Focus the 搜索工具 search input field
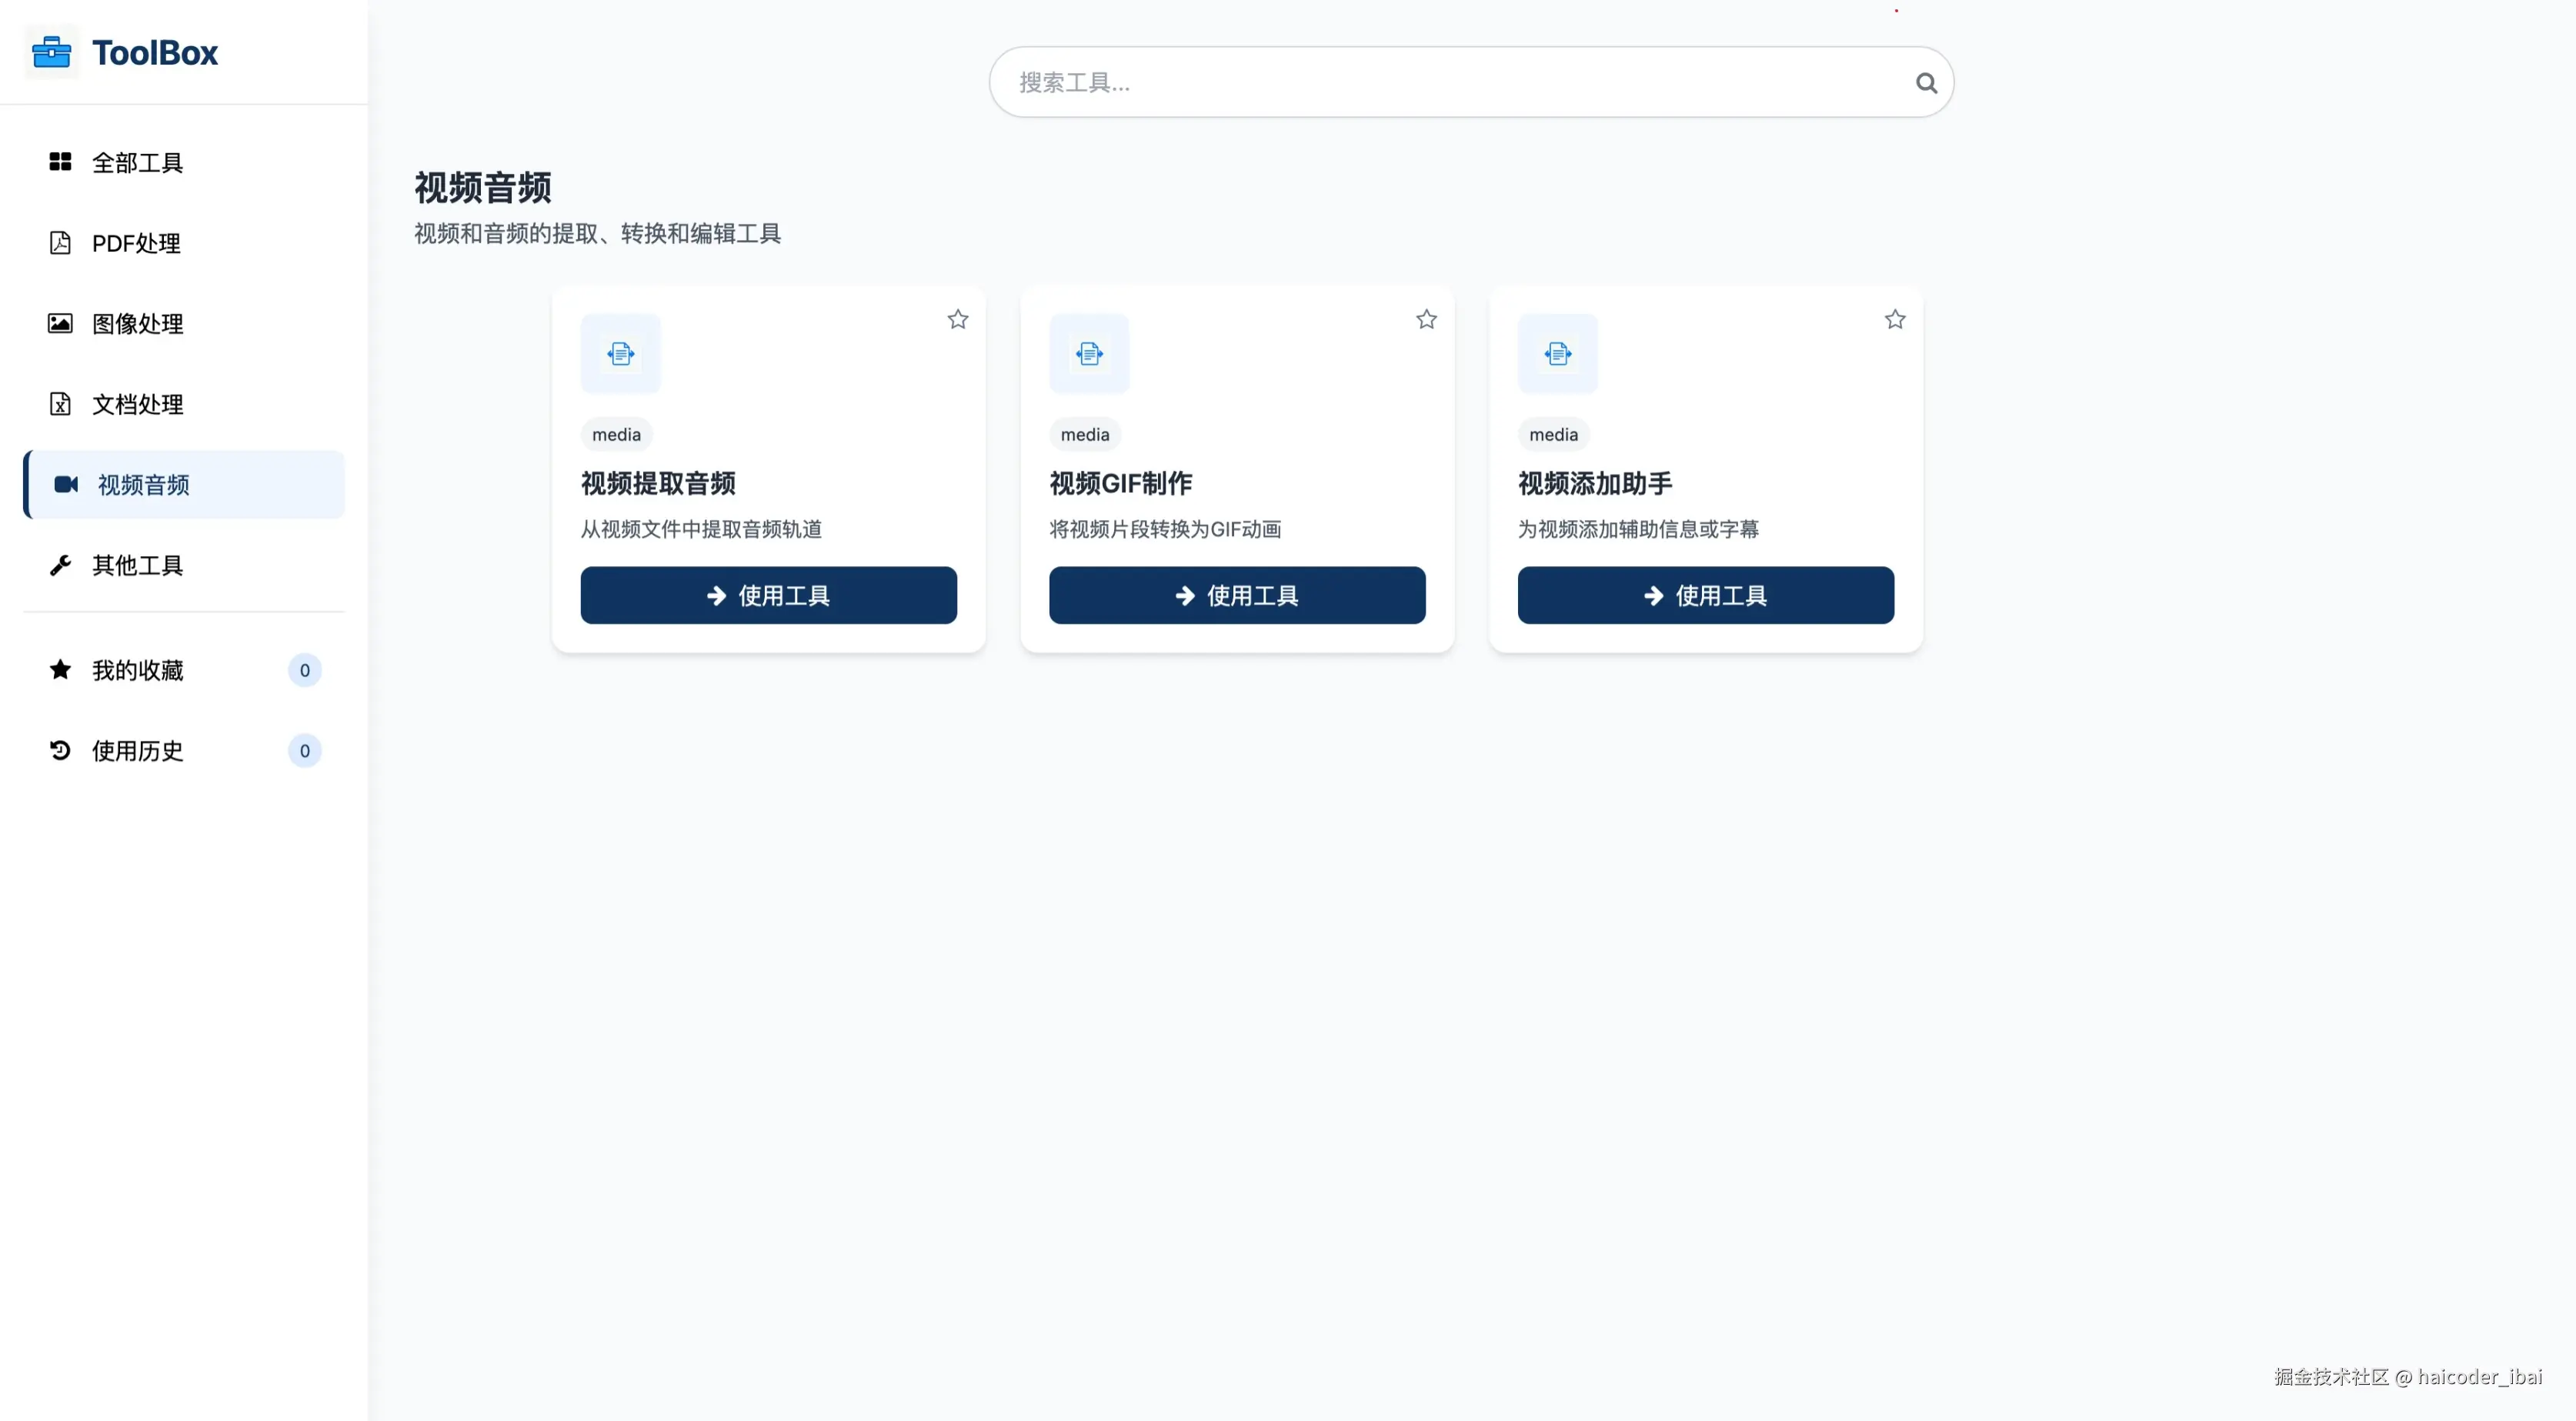Viewport: 2576px width, 1421px height. point(1450,83)
